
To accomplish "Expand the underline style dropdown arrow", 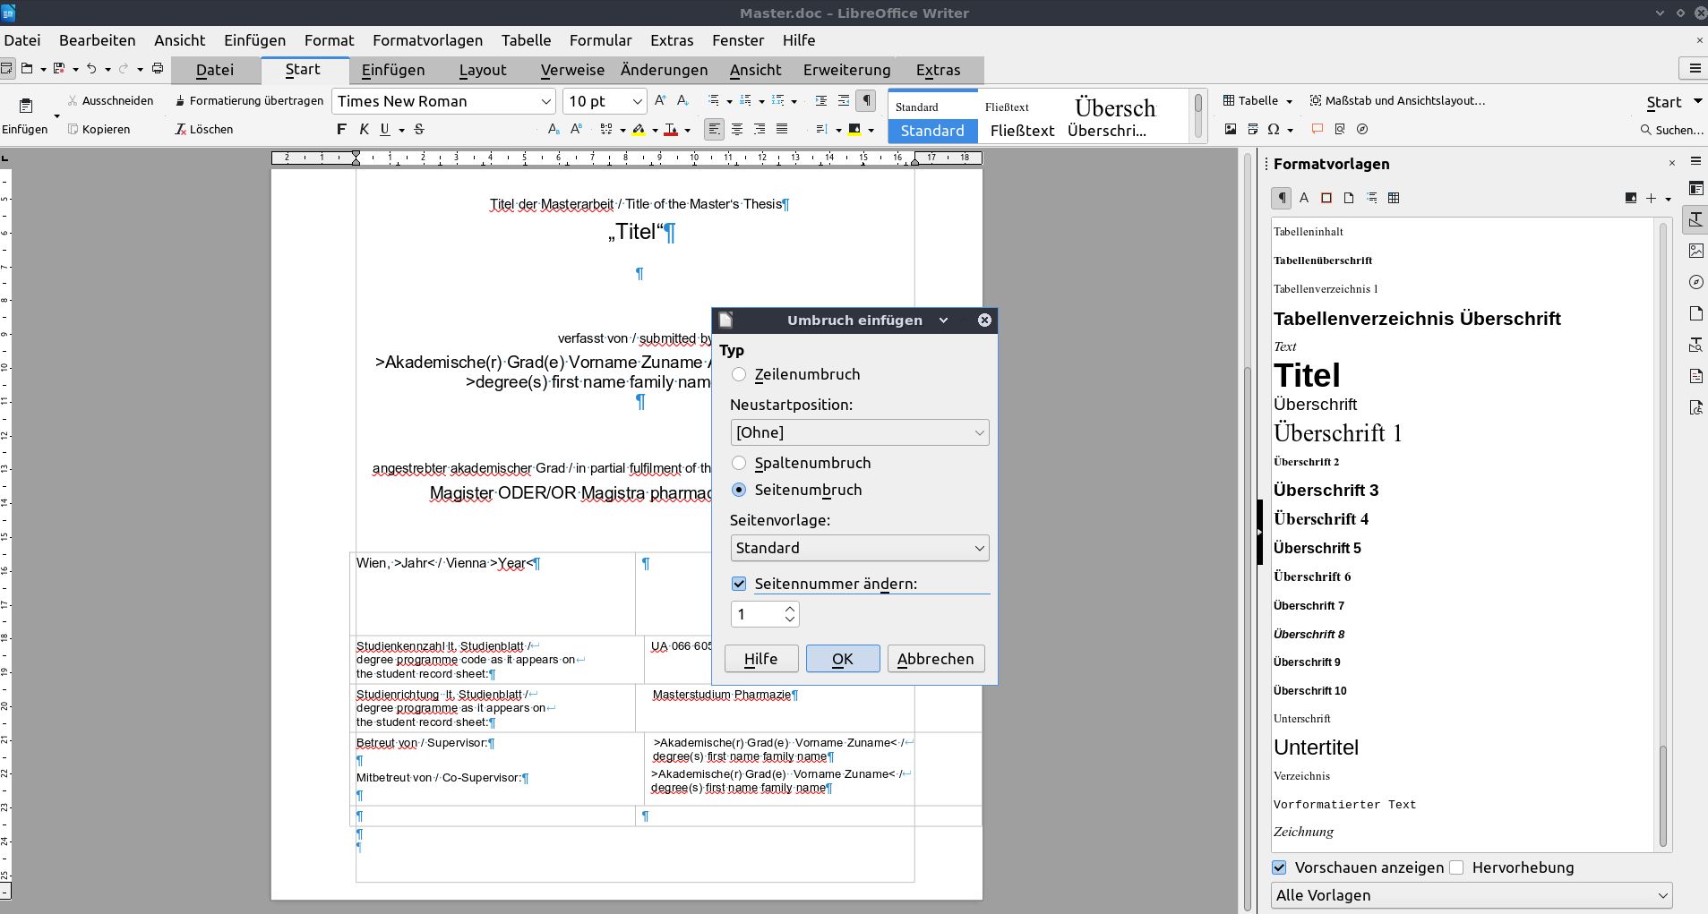I will (401, 130).
